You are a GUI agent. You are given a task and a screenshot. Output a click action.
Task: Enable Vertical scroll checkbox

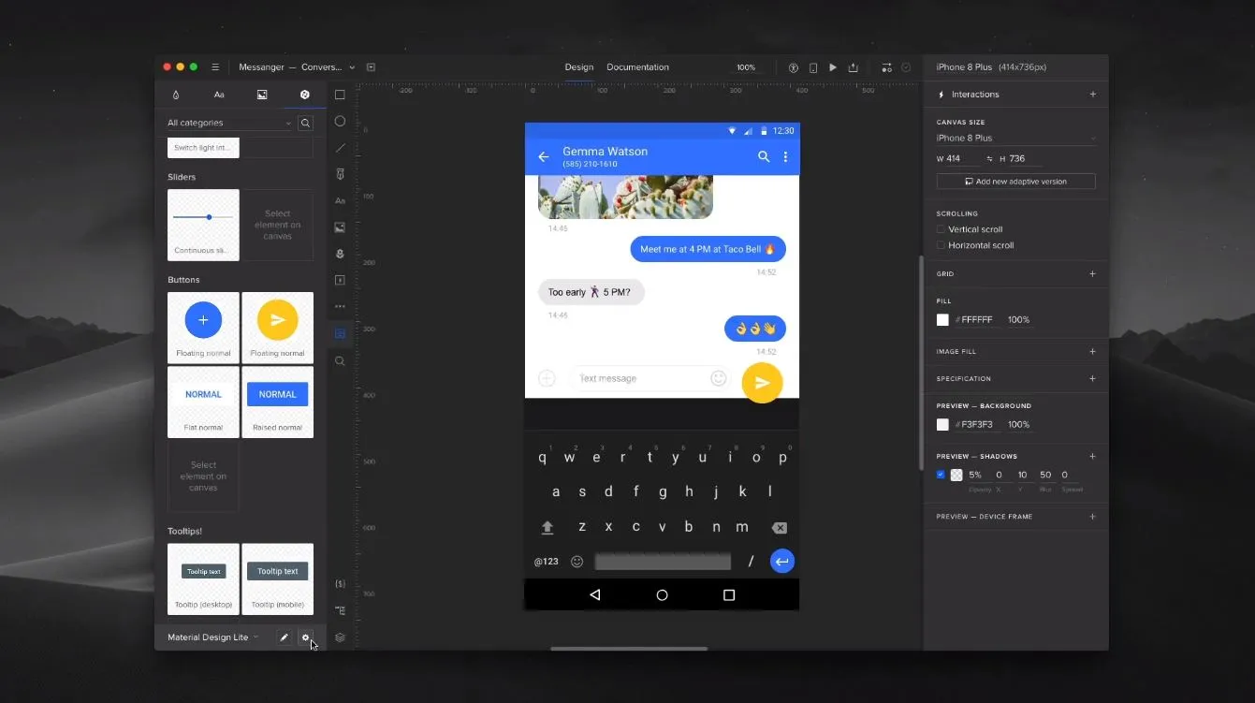941,229
